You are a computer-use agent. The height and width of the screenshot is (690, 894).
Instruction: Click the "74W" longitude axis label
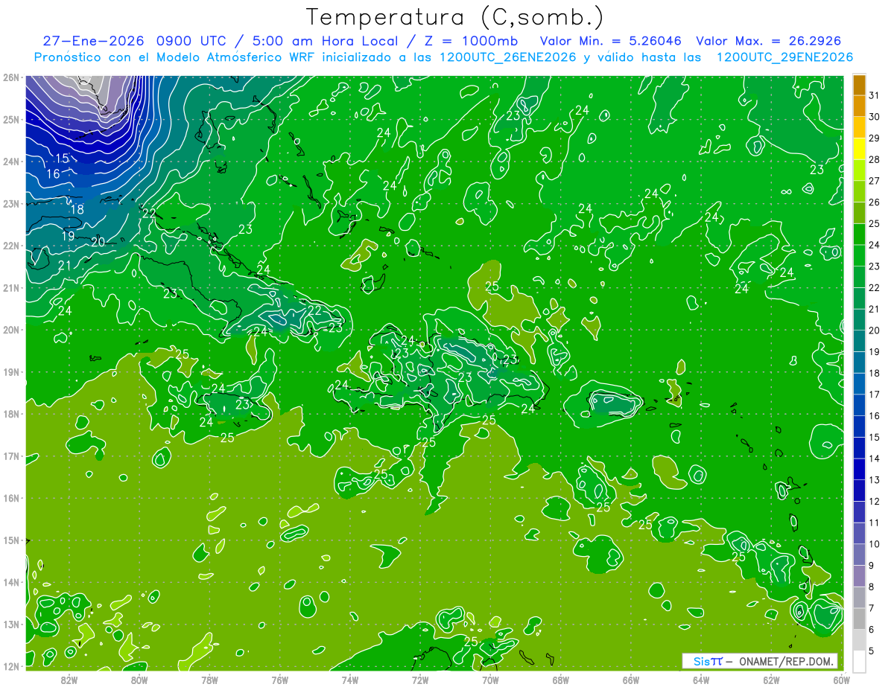coord(350,679)
